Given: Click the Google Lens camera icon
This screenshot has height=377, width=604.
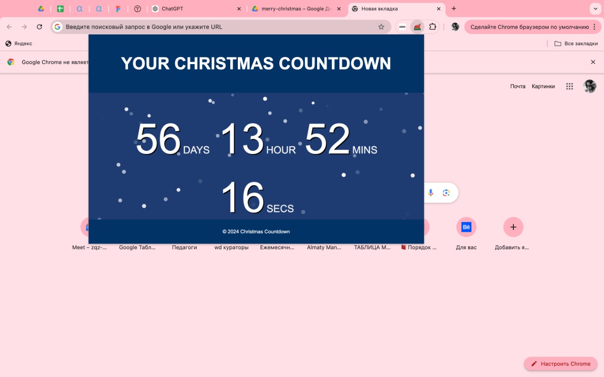Looking at the screenshot, I should pos(446,193).
